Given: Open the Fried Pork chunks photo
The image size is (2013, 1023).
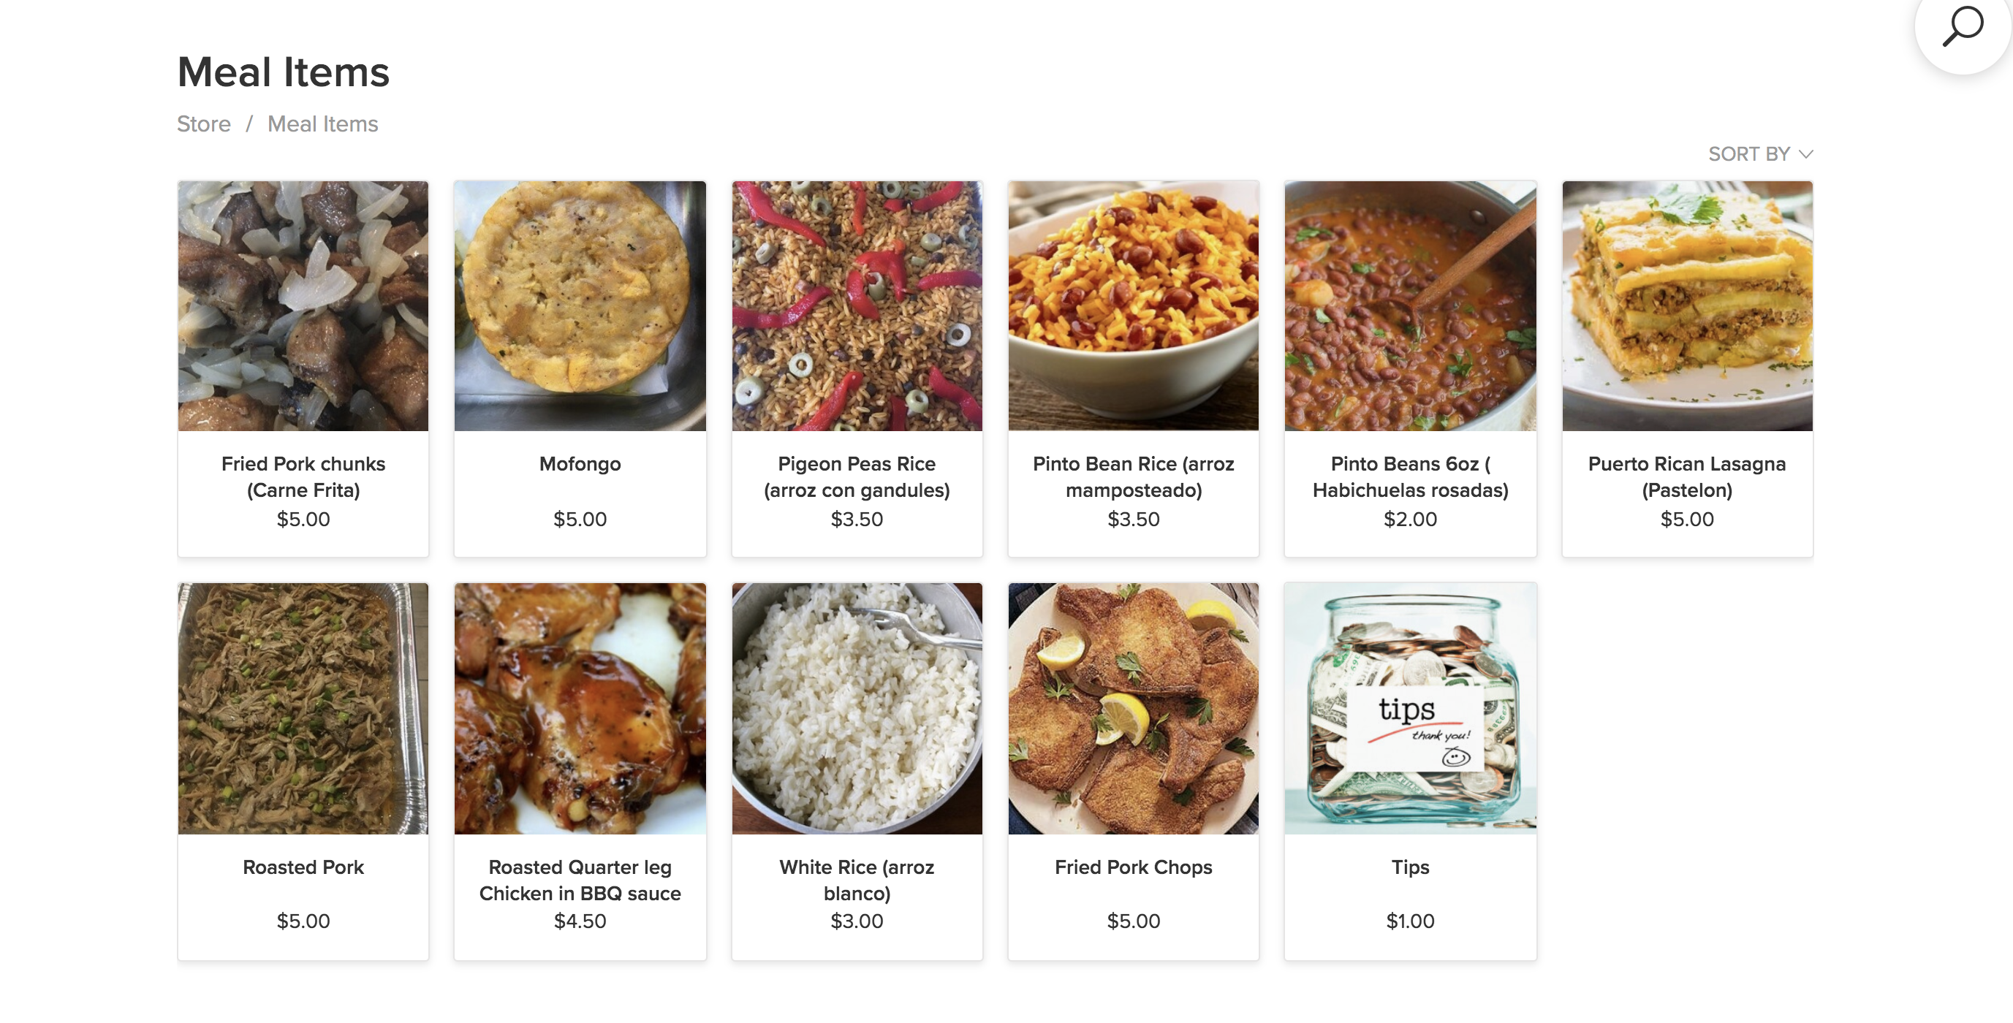Looking at the screenshot, I should click(x=303, y=306).
